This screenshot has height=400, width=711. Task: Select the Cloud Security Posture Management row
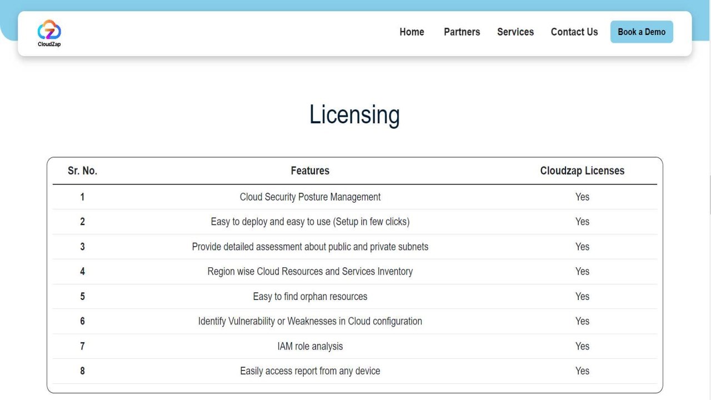310,197
